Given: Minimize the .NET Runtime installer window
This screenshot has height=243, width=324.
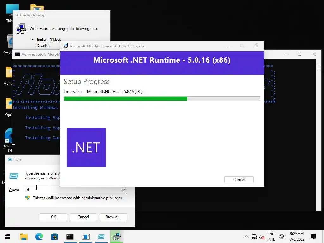Looking at the screenshot, I should (x=228, y=46).
